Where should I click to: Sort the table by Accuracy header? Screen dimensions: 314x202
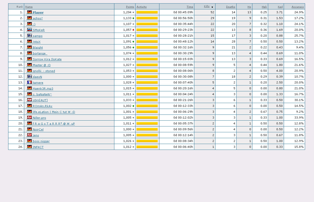(297, 7)
